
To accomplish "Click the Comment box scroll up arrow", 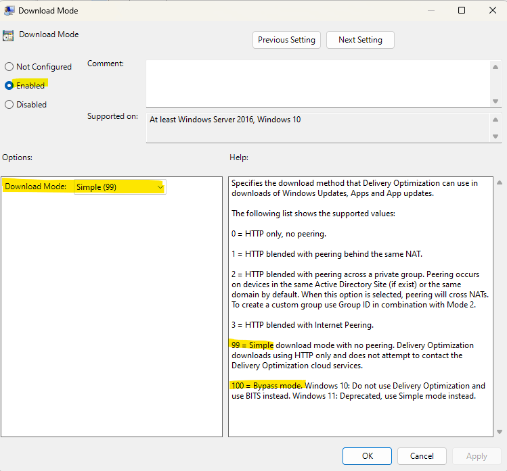I will pos(495,67).
